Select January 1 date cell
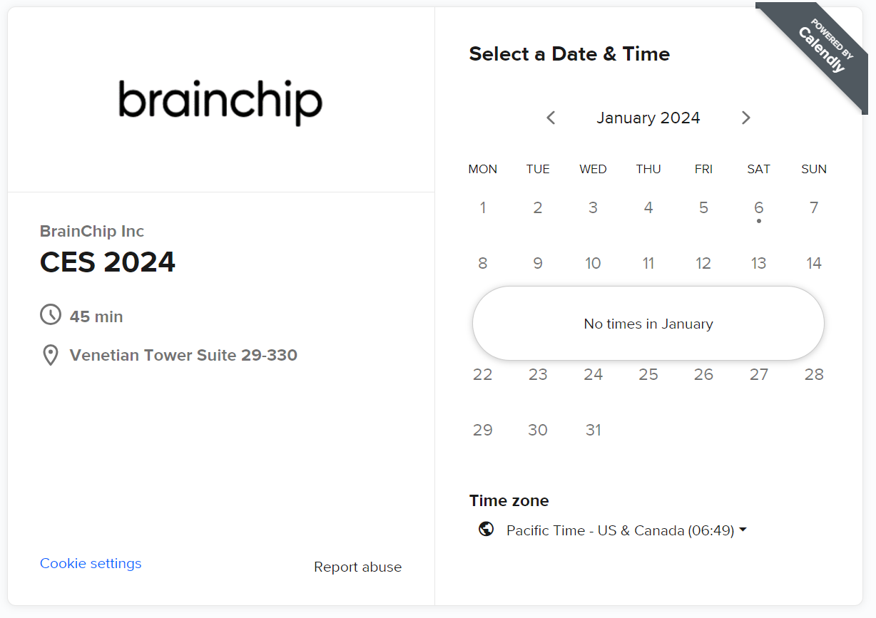The height and width of the screenshot is (618, 876). pyautogui.click(x=483, y=208)
